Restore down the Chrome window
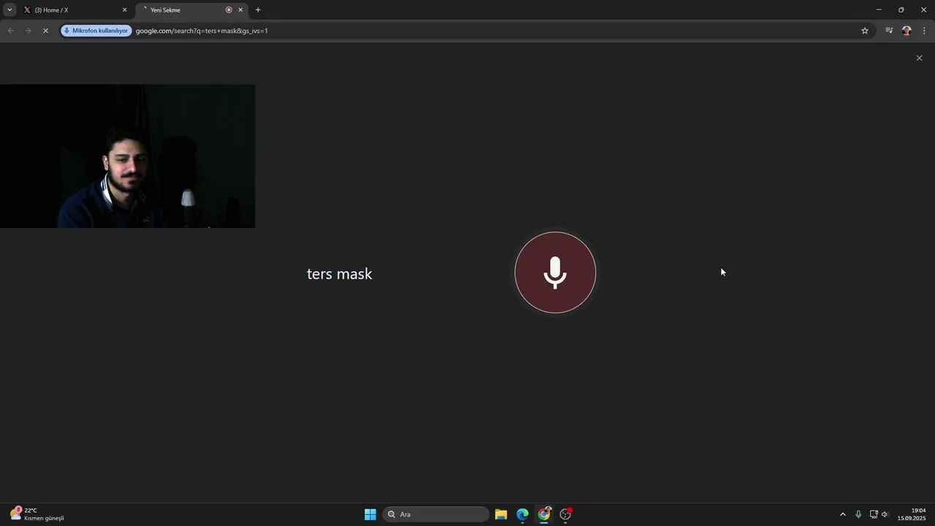Viewport: 935px width, 526px height. 901,10
